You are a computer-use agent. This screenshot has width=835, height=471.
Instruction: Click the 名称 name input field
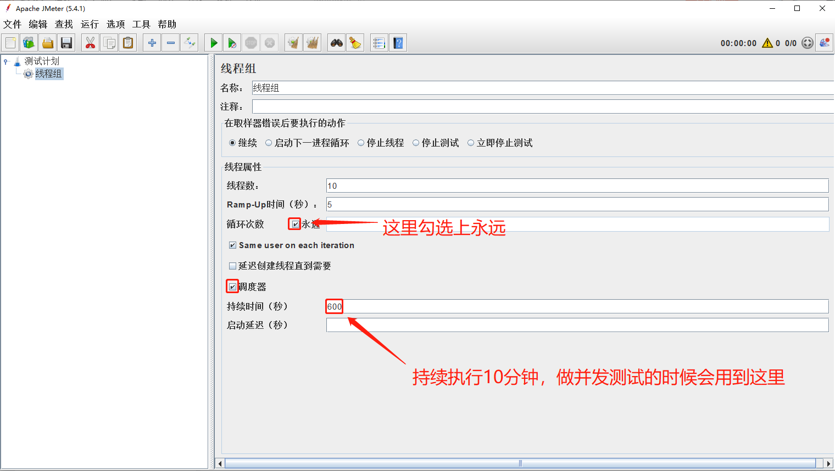click(543, 88)
